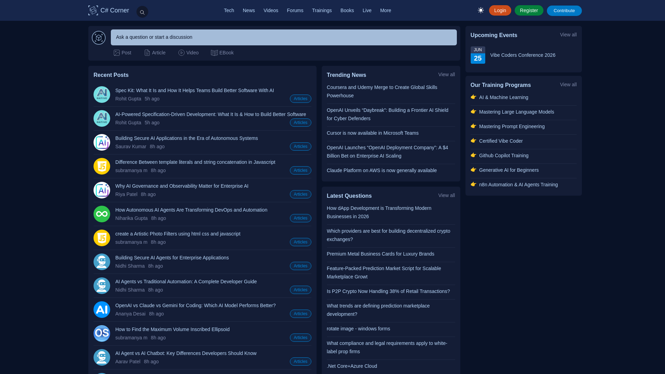This screenshot has height=374, width=665.
Task: Click pointing-hand icon beside Generative AI for Beginners
Action: pos(473,170)
